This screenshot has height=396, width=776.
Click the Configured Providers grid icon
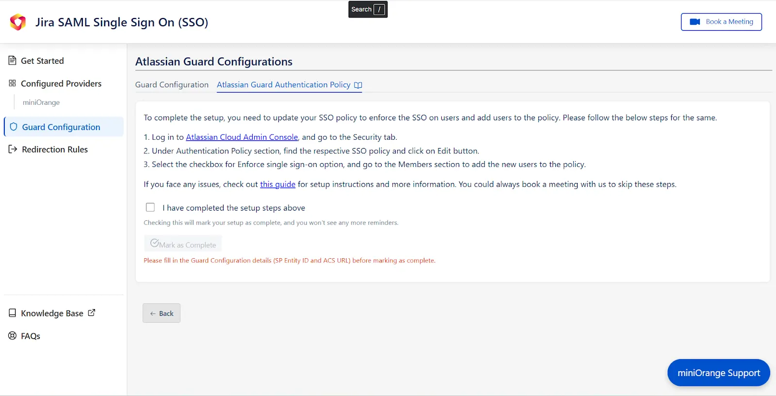click(x=13, y=83)
